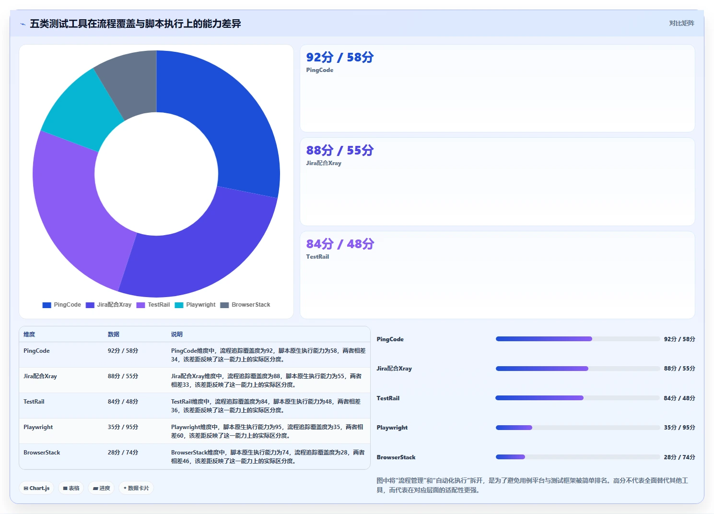The width and height of the screenshot is (714, 514).
Task: Click table value 92分 / 58分
Action: 123,351
